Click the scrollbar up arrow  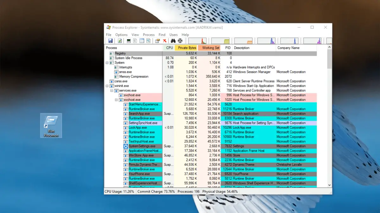point(329,47)
